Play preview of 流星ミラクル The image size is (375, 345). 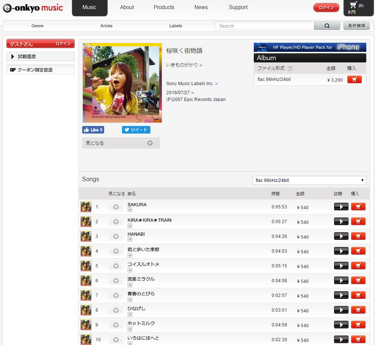[x=341, y=280]
